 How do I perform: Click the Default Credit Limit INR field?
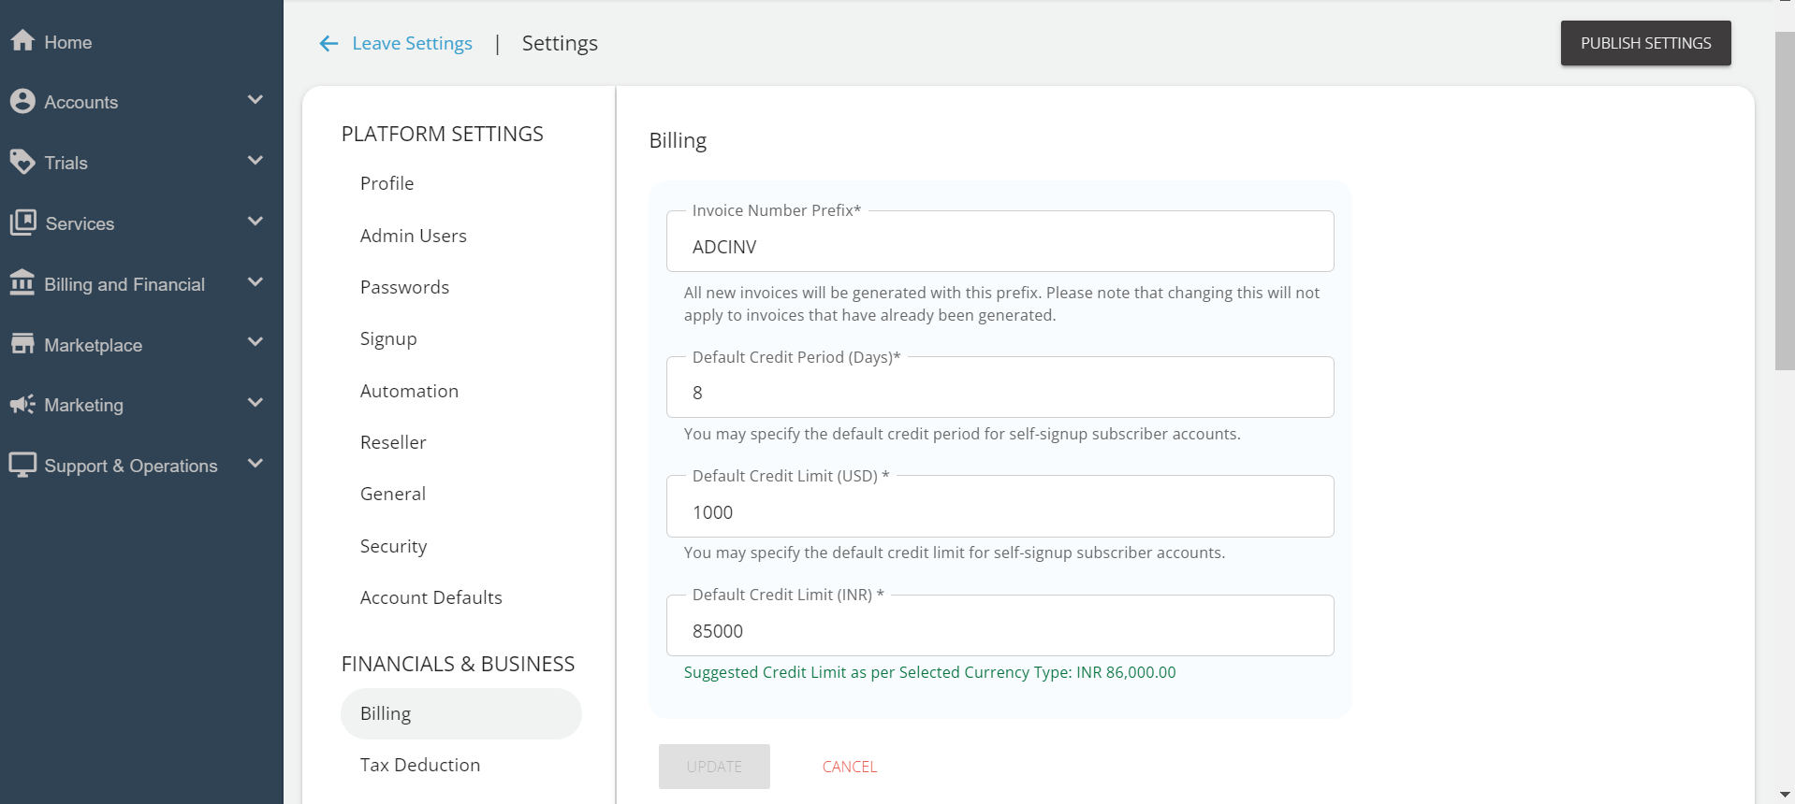coord(1000,625)
